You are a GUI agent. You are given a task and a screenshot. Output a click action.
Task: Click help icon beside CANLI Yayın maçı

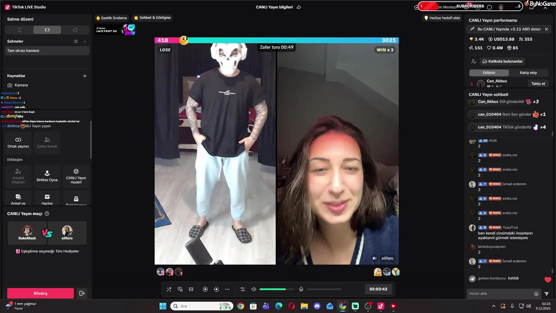point(47,214)
